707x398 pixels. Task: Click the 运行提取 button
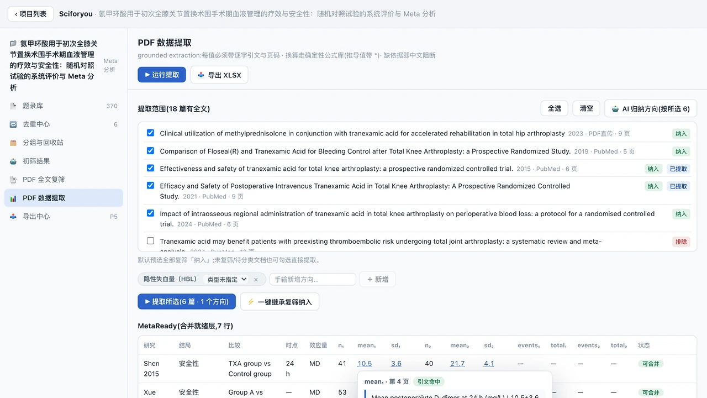(x=162, y=75)
